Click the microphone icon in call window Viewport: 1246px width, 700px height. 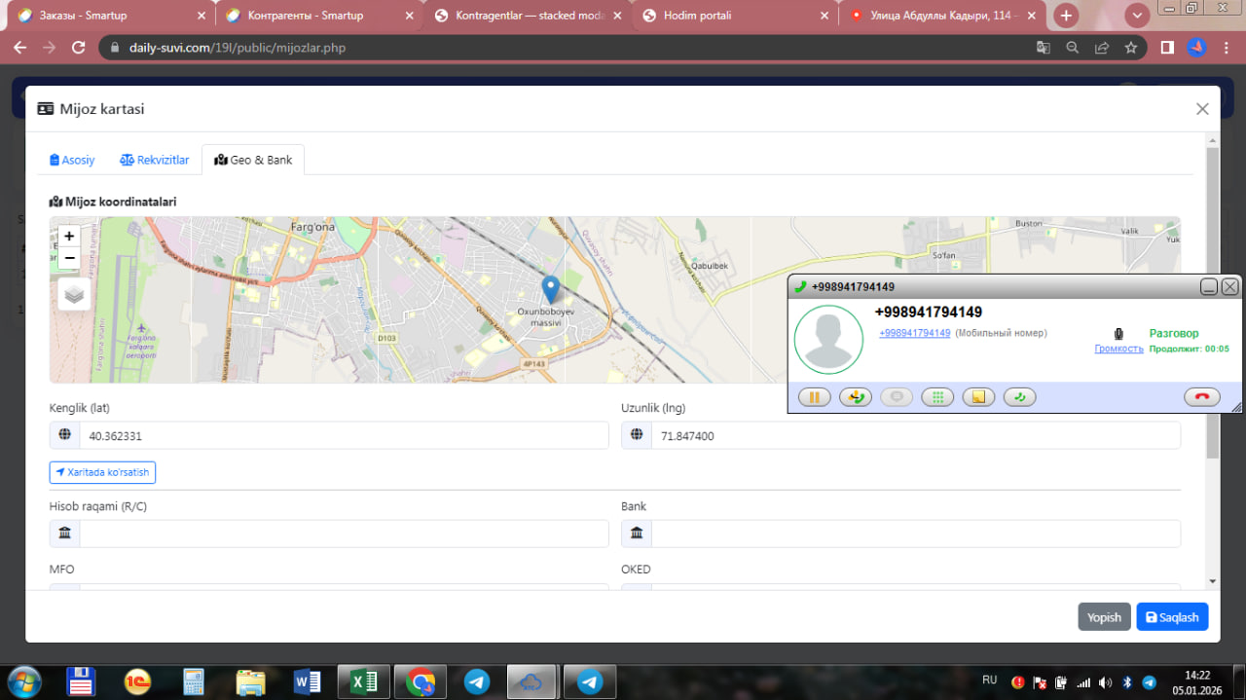pos(1118,334)
